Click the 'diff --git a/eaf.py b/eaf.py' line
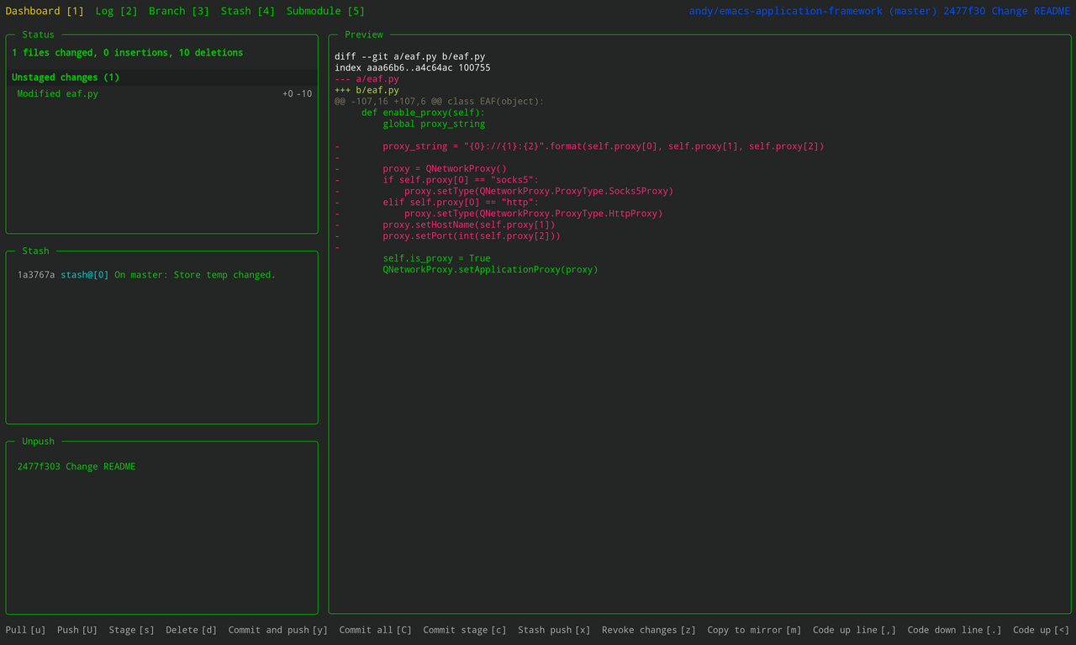1076x645 pixels. click(409, 56)
